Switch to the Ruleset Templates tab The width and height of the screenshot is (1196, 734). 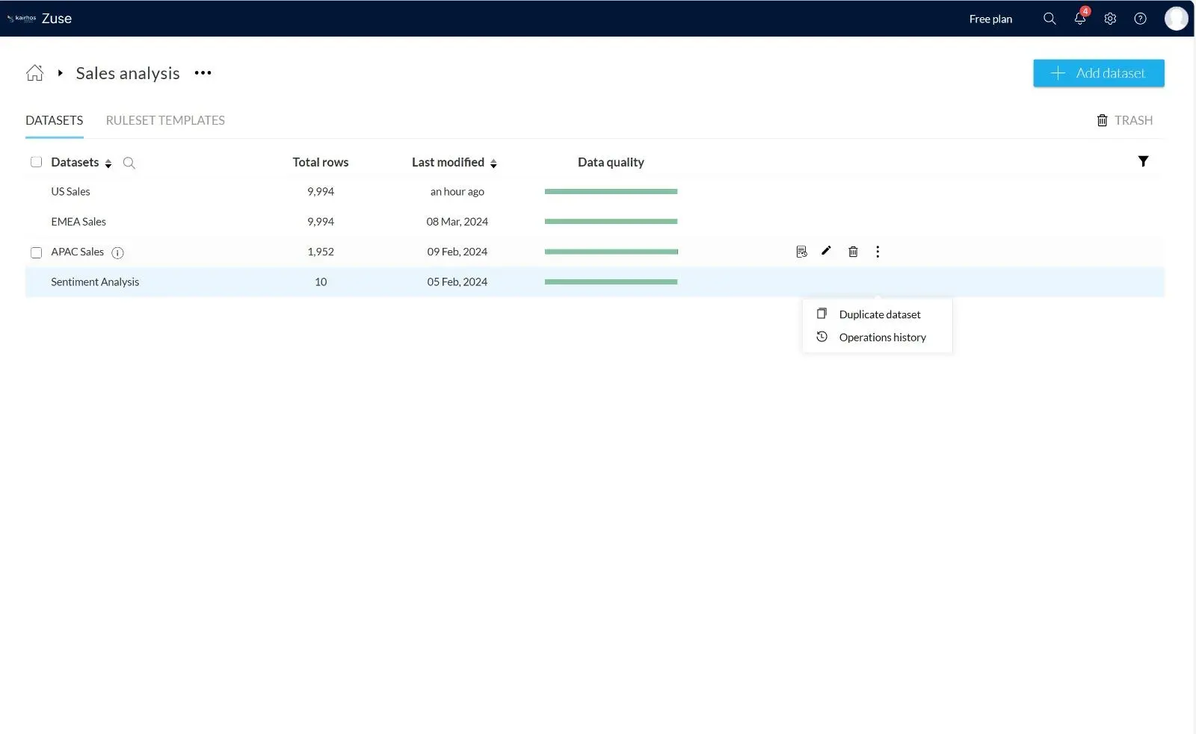click(x=165, y=120)
